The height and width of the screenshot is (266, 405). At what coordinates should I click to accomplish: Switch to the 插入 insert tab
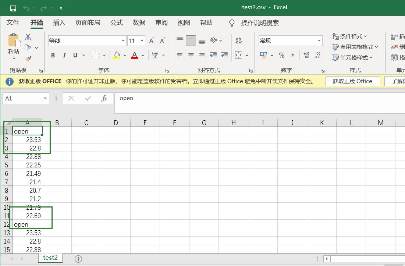pyautogui.click(x=59, y=23)
